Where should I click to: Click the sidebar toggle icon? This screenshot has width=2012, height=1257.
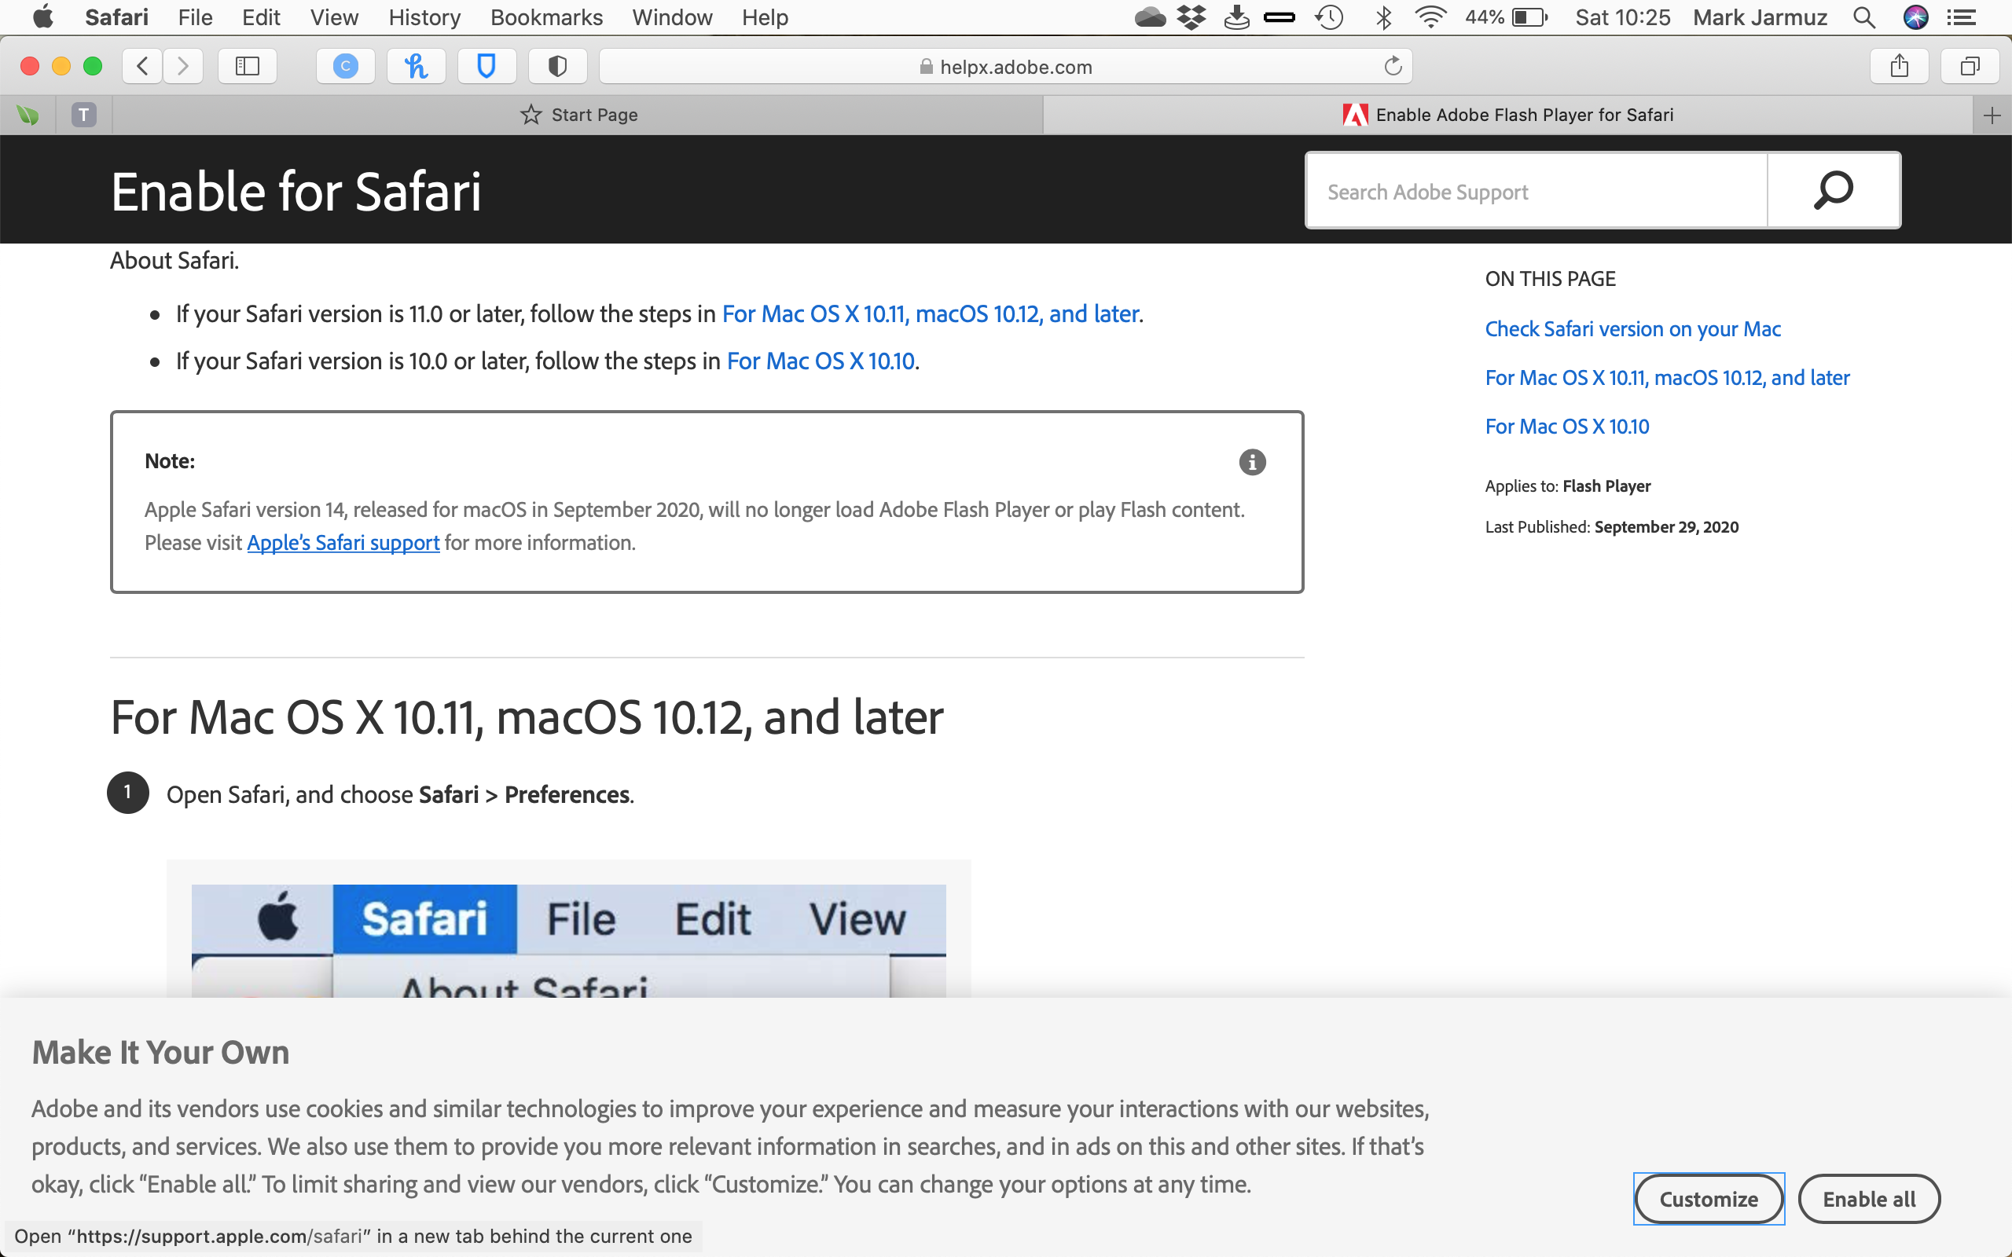pyautogui.click(x=246, y=65)
